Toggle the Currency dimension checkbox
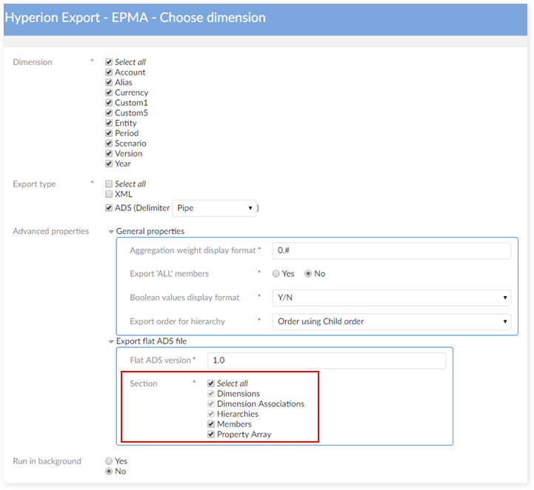 click(x=109, y=93)
